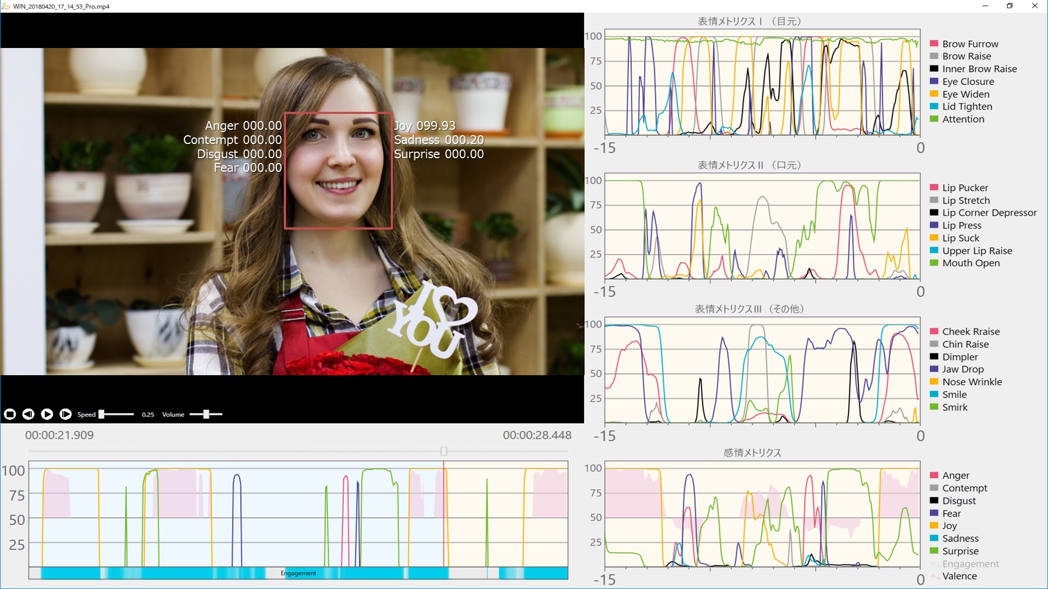1048x589 pixels.
Task: Click the Nose Wrinkle legend marker
Action: [x=934, y=382]
